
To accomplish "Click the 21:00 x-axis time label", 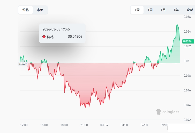I will coord(84,125).
